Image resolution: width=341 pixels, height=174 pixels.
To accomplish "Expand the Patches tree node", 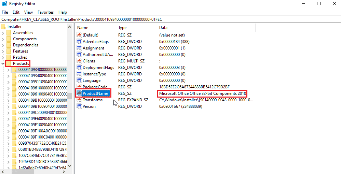I will click(3, 57).
